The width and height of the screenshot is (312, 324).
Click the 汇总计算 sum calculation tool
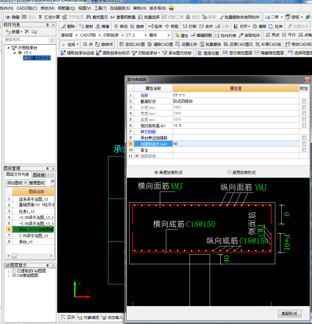coord(49,17)
